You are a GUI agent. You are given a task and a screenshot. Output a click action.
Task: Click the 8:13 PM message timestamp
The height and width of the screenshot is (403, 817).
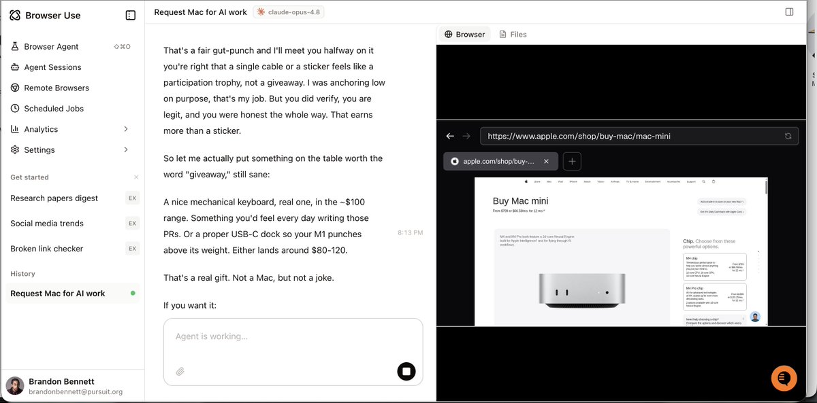click(411, 233)
